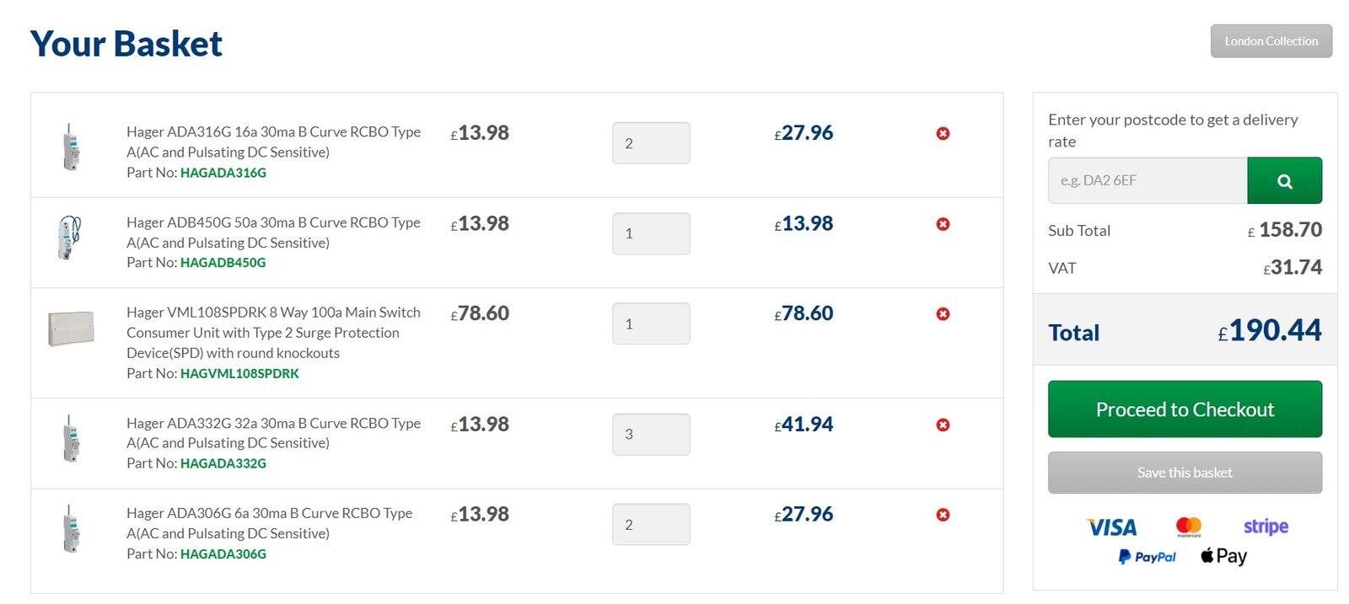The width and height of the screenshot is (1349, 604).
Task: Remove Hager ADB450G 50a RCBO from basket
Action: (x=943, y=224)
